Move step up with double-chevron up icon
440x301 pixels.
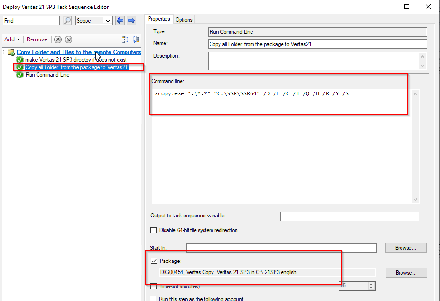point(58,39)
